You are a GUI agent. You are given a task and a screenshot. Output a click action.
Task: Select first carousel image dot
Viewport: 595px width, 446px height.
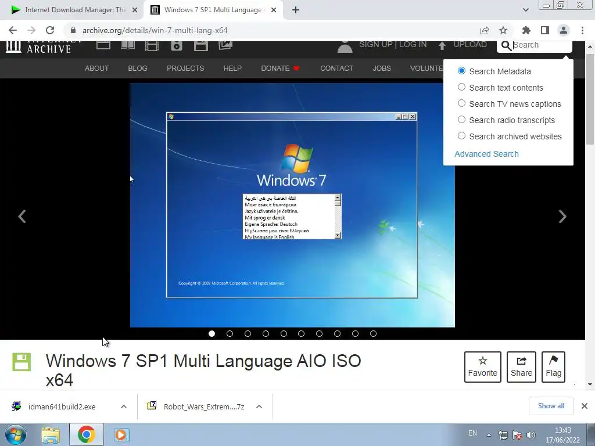[x=212, y=334]
